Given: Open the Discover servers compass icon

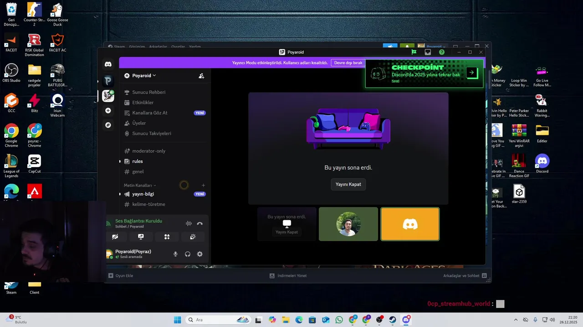Looking at the screenshot, I should pyautogui.click(x=108, y=125).
